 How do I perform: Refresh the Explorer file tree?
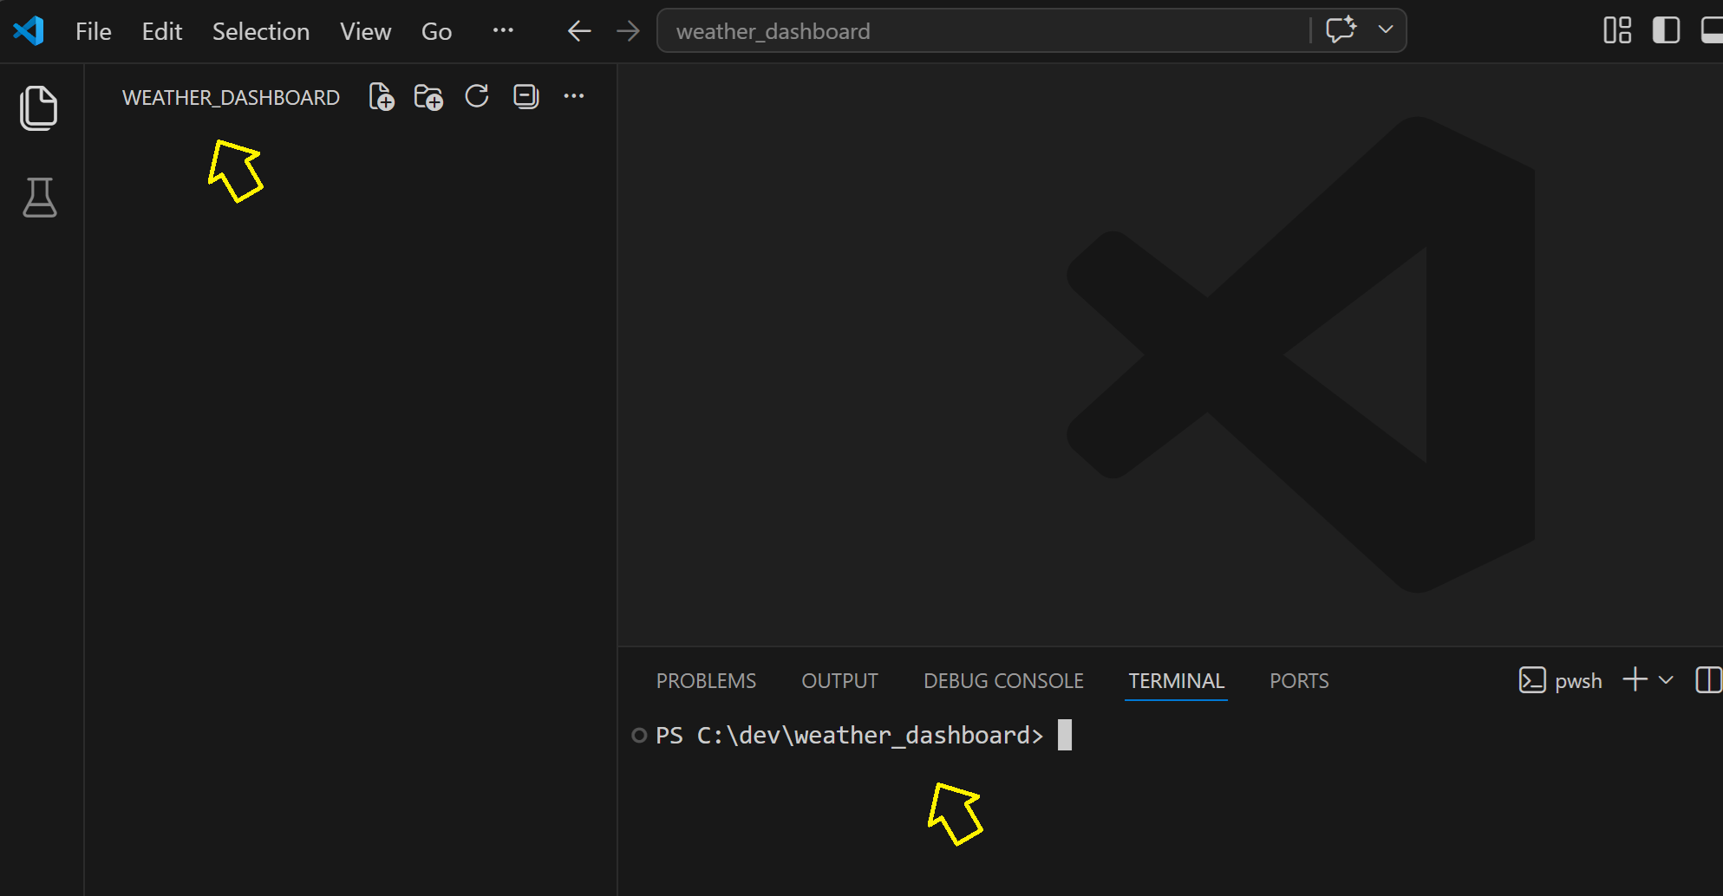(x=477, y=96)
